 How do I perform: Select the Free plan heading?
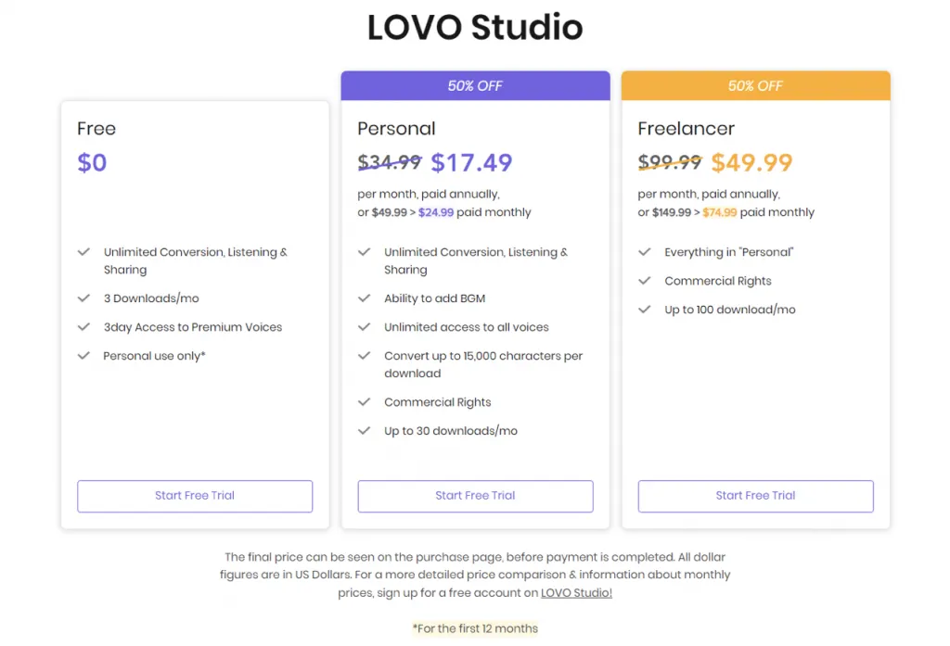[96, 129]
